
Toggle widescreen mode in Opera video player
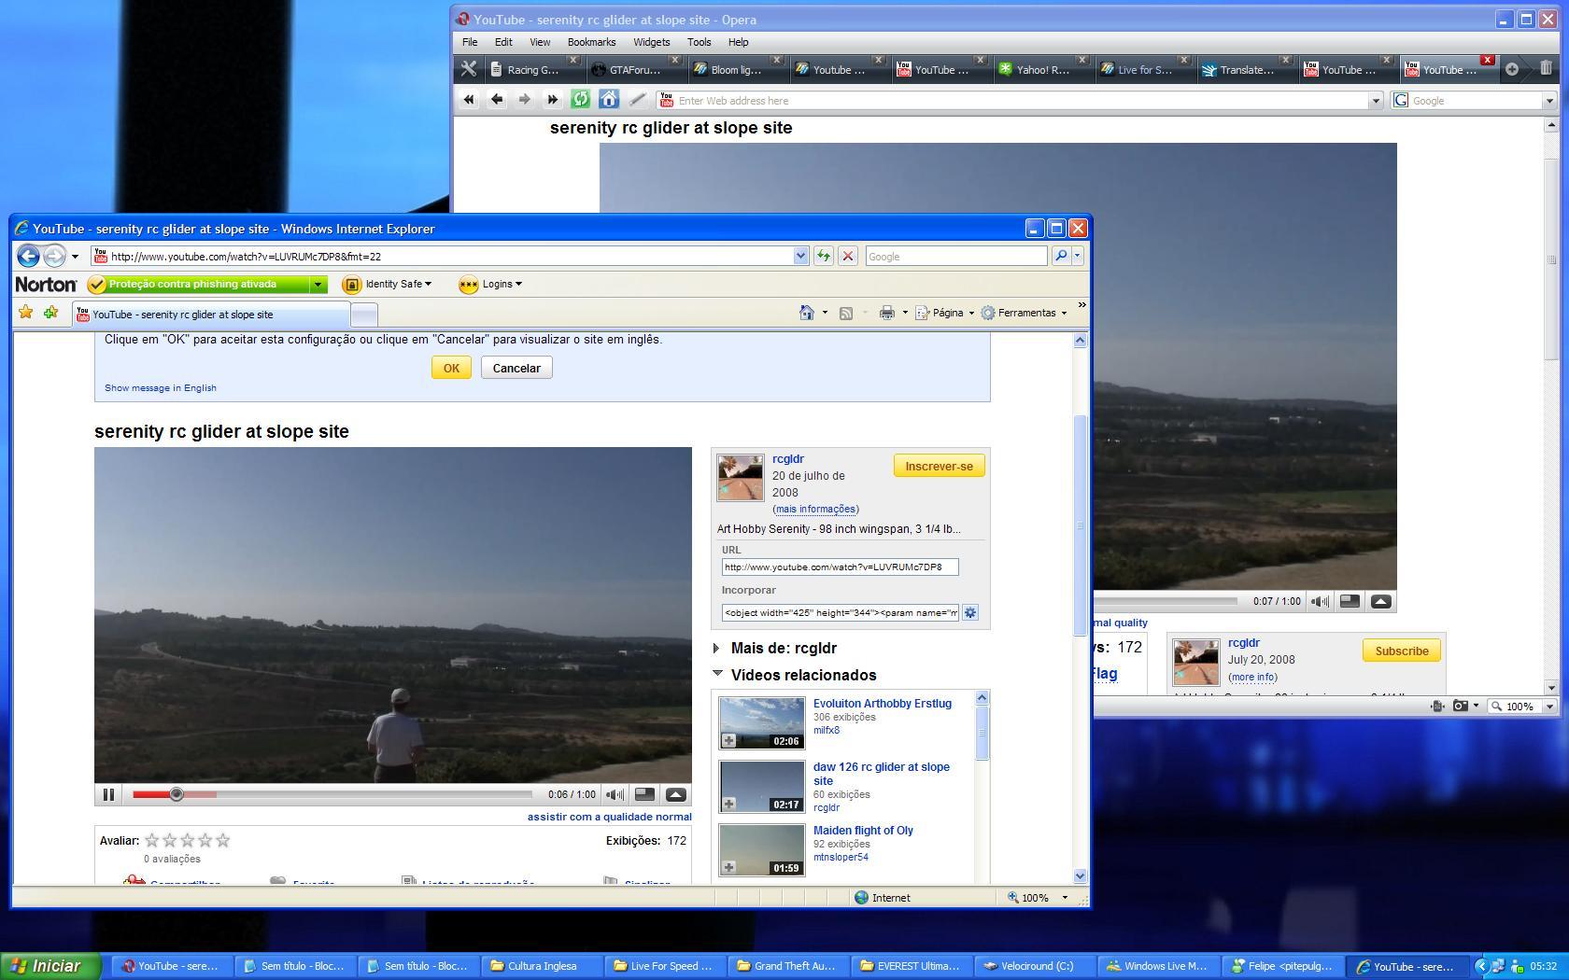tap(1350, 601)
